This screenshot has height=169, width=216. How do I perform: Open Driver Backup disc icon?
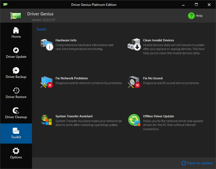(x=16, y=70)
